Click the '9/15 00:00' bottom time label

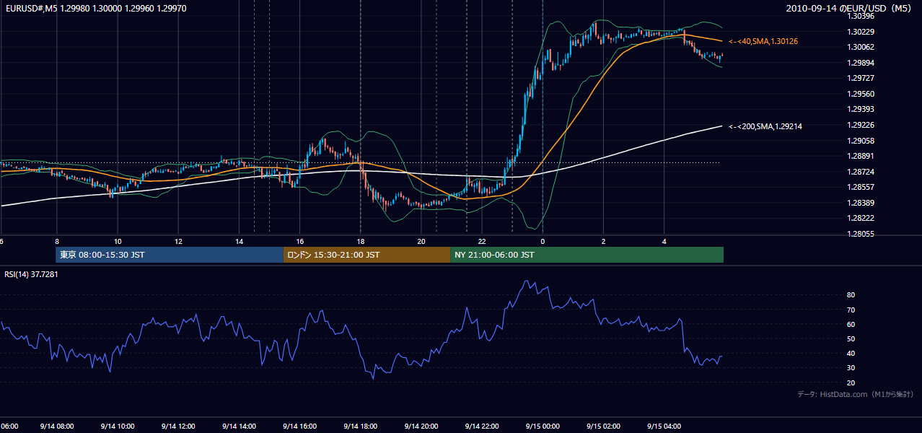543,427
